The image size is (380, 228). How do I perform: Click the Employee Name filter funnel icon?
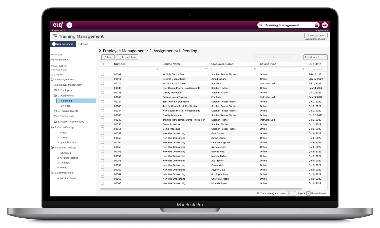[x=255, y=69]
